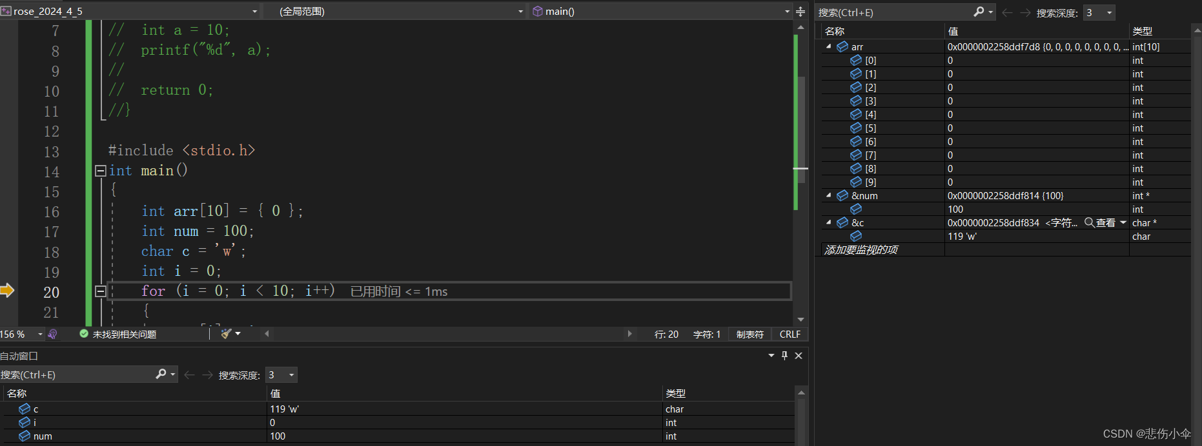Click the editor horizontal scroll left arrow

pos(267,334)
